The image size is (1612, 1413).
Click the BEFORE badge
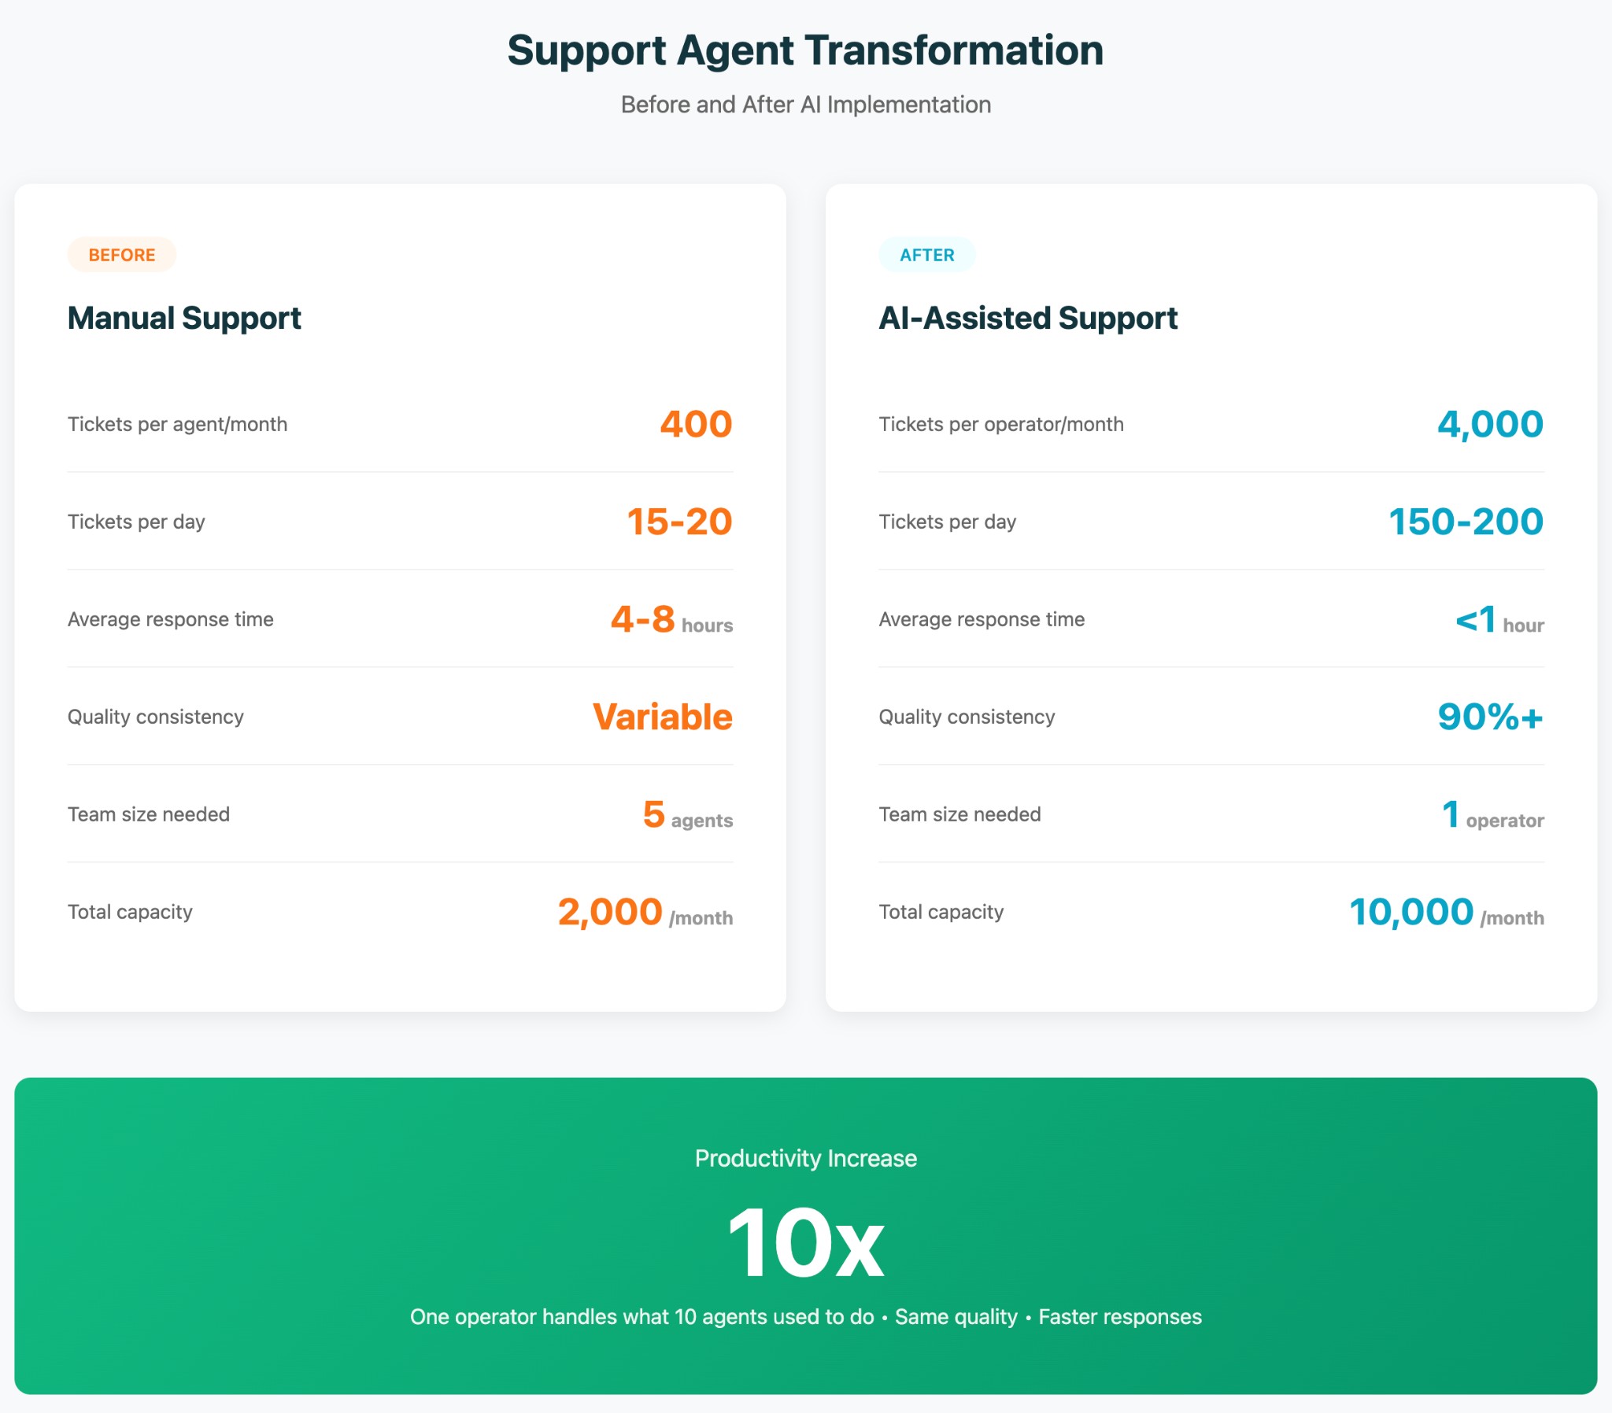click(x=120, y=254)
